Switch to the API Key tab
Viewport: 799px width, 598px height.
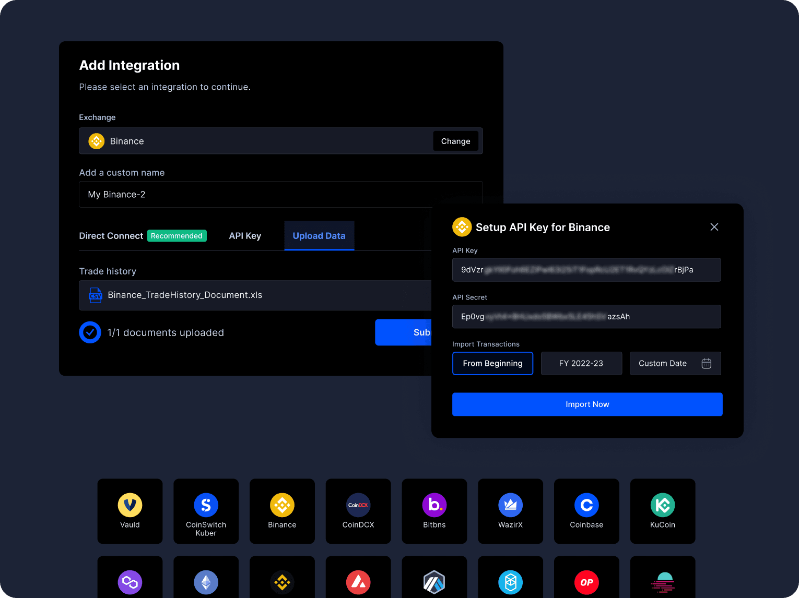click(245, 236)
